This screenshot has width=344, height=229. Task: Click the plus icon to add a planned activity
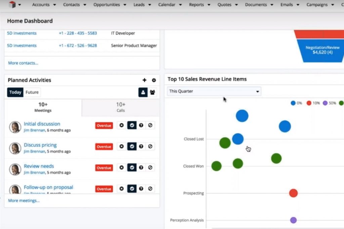point(144,80)
